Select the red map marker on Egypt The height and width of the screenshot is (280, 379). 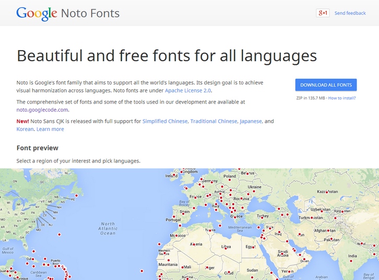[x=254, y=246]
